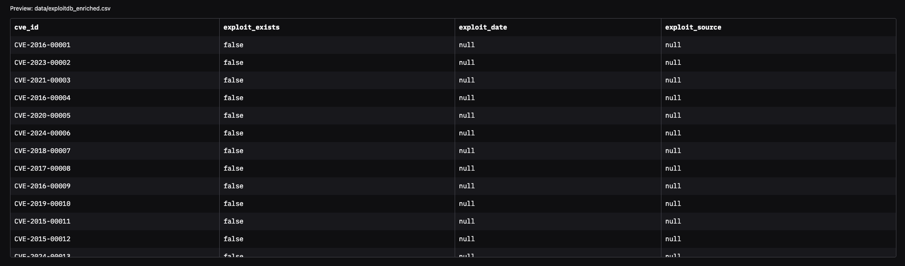Image resolution: width=905 pixels, height=266 pixels.
Task: Click the preview file path data/exploitdb_enriched.csv
Action: pos(72,9)
